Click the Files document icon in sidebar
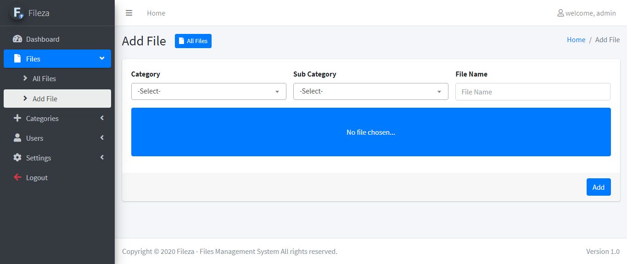This screenshot has width=627, height=264. [x=17, y=59]
